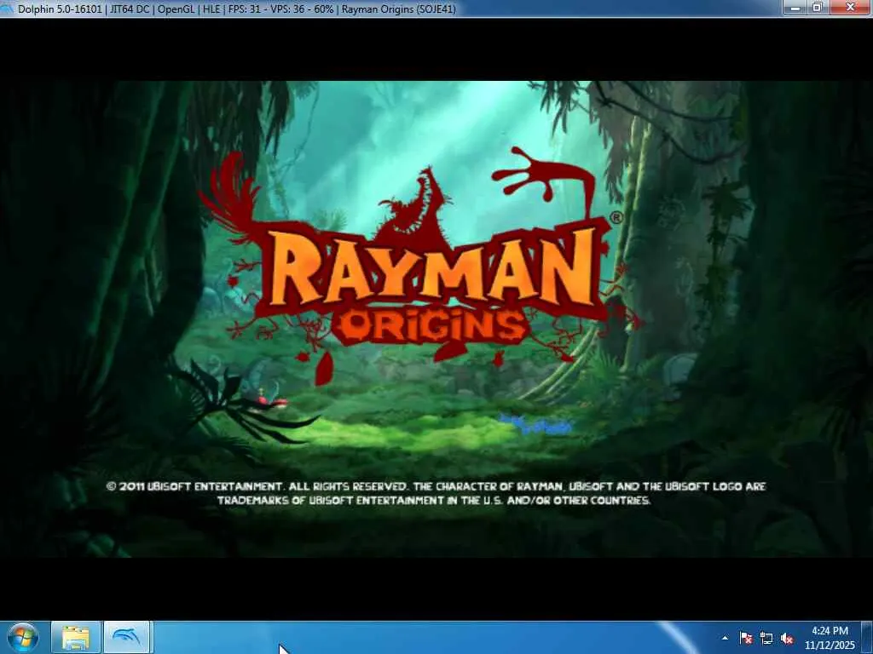Show hidden system tray icons

coord(725,638)
